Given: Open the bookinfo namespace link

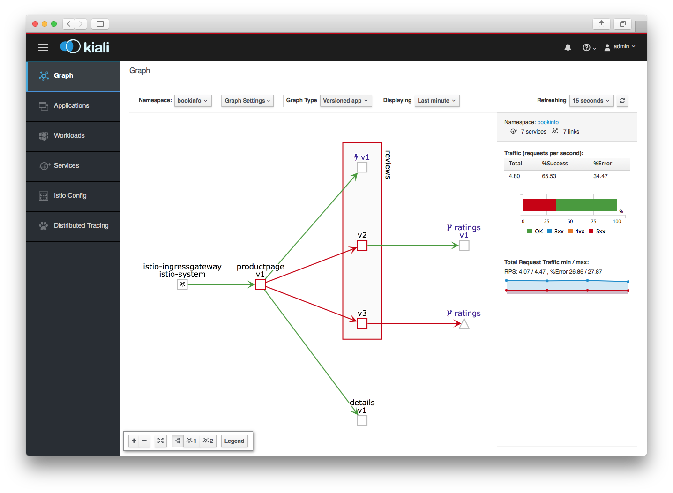Looking at the screenshot, I should pyautogui.click(x=548, y=122).
